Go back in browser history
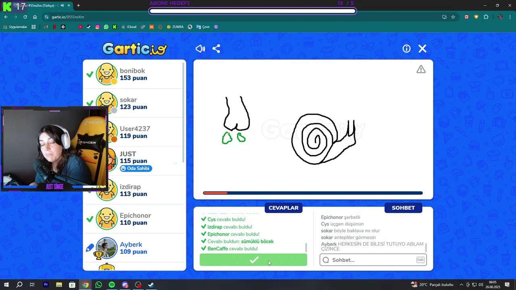This screenshot has width=516, height=290. [6, 17]
